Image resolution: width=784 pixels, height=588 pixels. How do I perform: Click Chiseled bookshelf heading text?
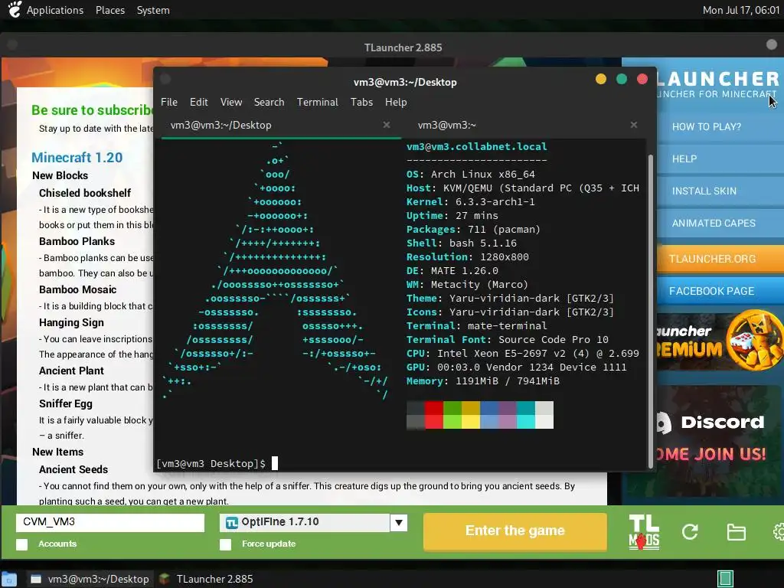click(85, 193)
